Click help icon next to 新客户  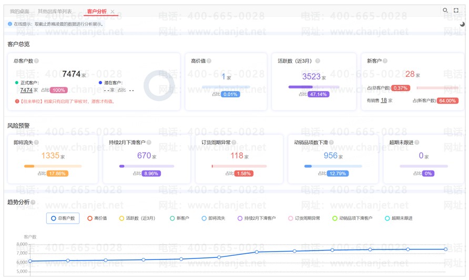pos(385,61)
